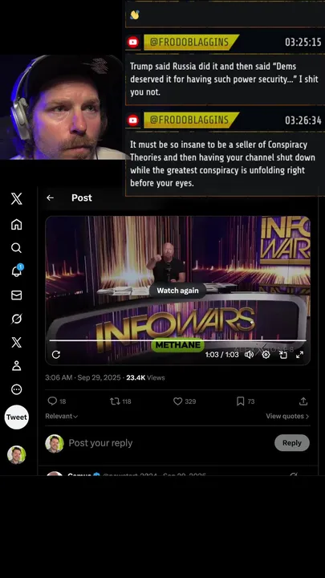Viewport: 325px width, 578px height.
Task: Open Profile person icon in sidebar
Action: pyautogui.click(x=16, y=366)
